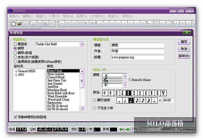203x140 pixels.
Task: Select thirty-second note tempo beat
Action: (149, 100)
